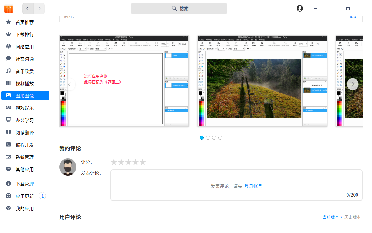Click the app store logo icon

tap(9, 9)
